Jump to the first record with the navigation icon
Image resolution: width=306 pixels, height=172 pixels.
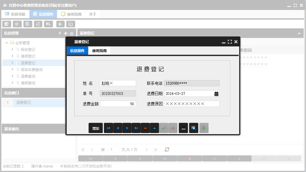click(108, 128)
